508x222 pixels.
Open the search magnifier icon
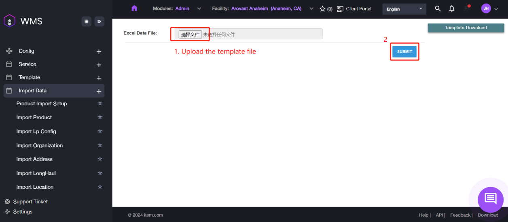[x=438, y=9]
